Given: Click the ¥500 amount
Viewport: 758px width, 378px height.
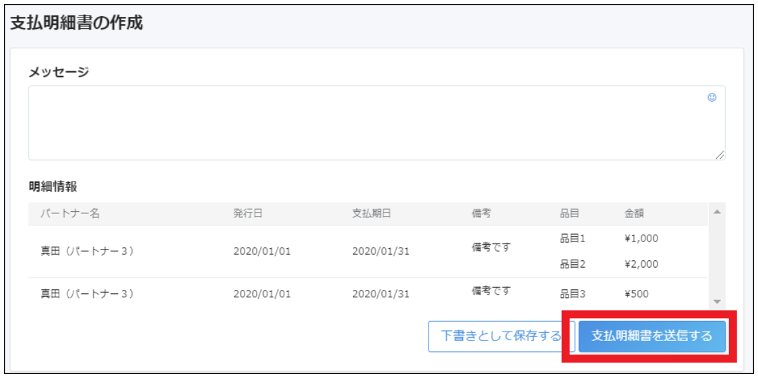Looking at the screenshot, I should point(637,293).
